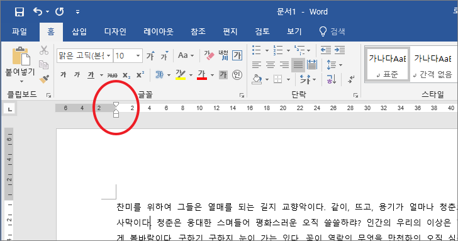Switch to the 보기 tab
The width and height of the screenshot is (458, 241).
[294, 31]
